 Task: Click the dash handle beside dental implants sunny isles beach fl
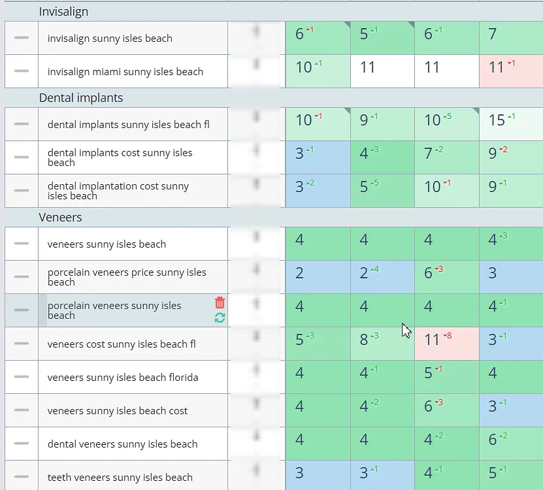coord(22,124)
